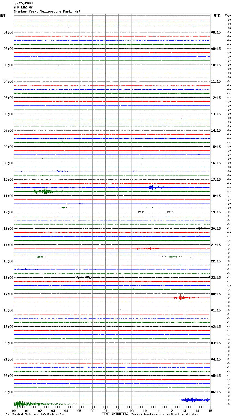Click the 16:15 UTC time label
The width and height of the screenshot is (232, 418).
tap(216, 163)
